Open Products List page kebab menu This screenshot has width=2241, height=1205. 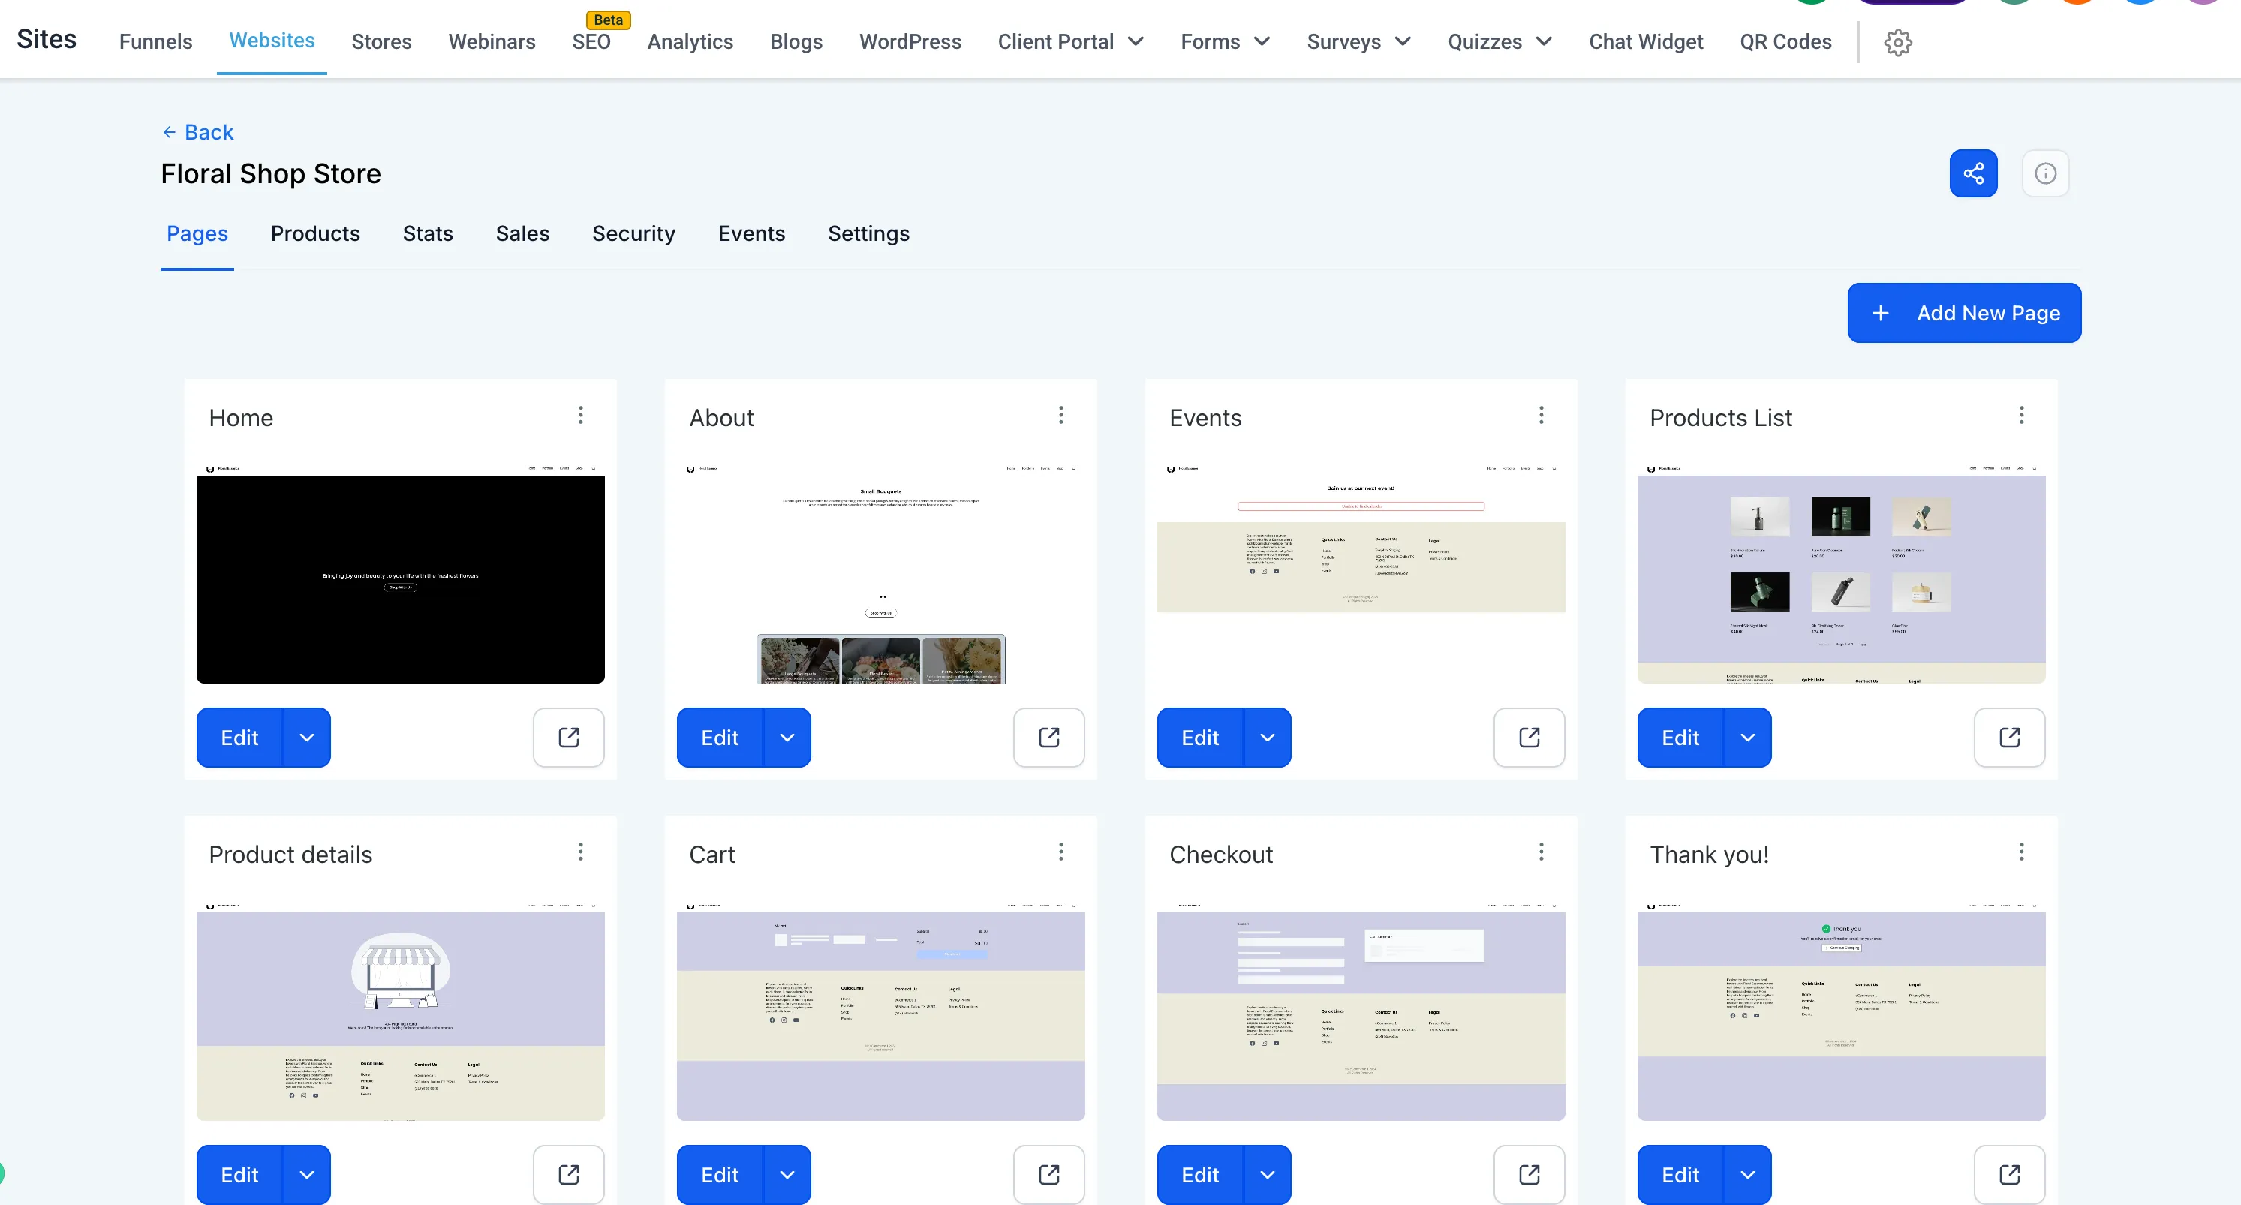(x=2021, y=415)
